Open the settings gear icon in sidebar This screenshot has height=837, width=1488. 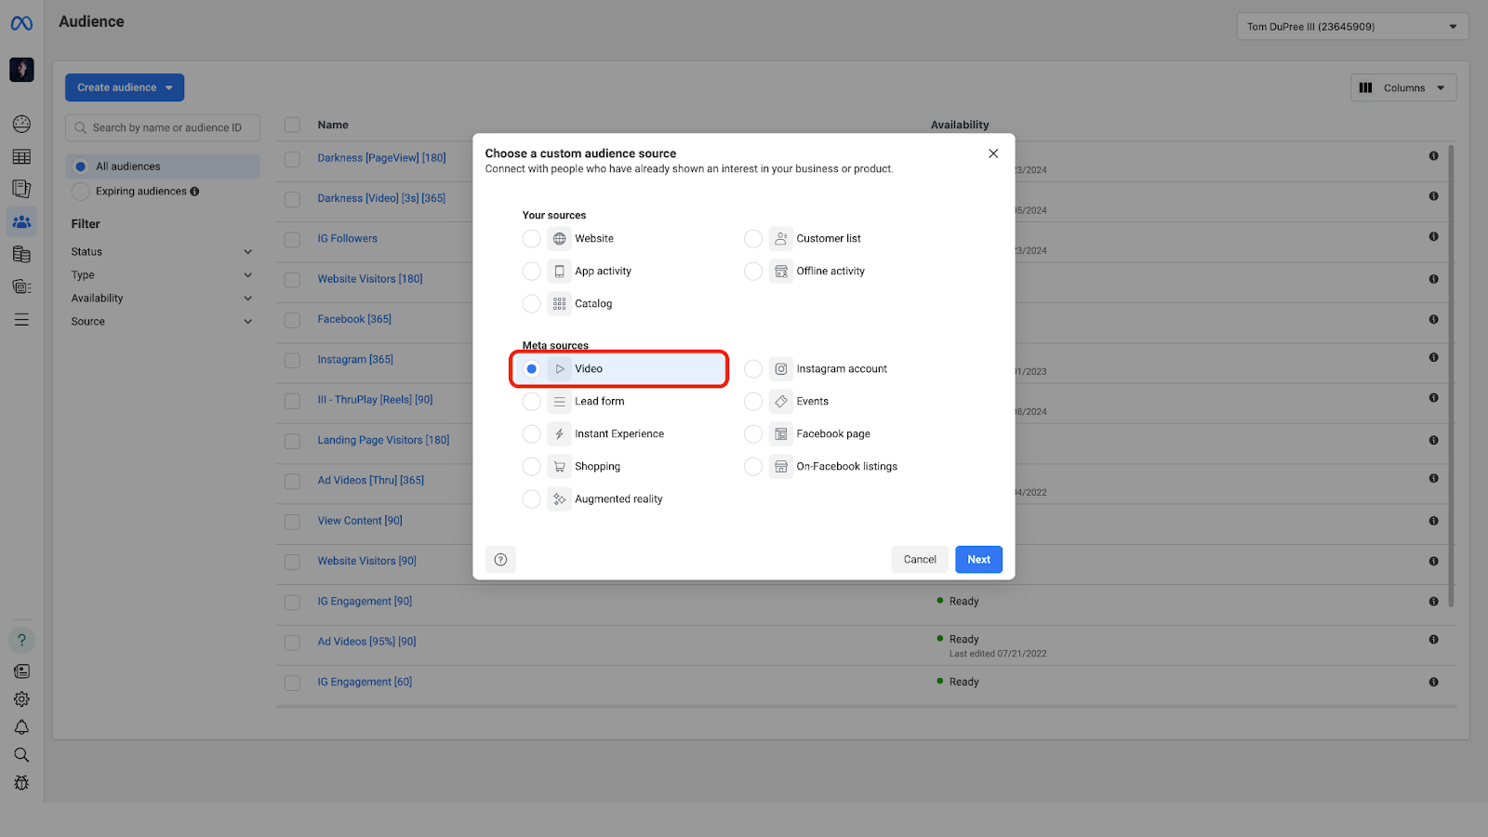21,699
